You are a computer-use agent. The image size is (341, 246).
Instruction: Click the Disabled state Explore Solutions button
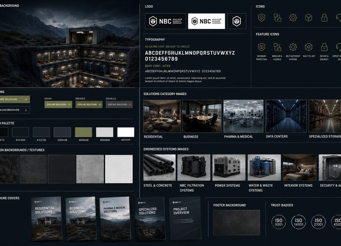click(119, 105)
